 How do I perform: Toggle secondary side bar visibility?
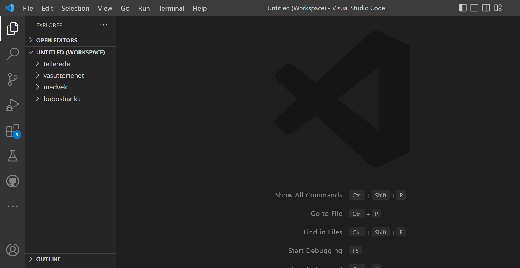486,8
